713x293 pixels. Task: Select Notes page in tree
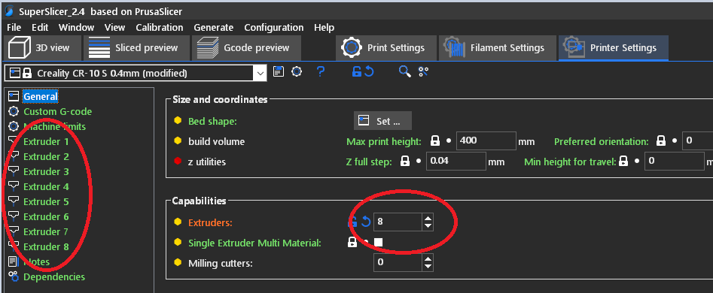(x=37, y=261)
